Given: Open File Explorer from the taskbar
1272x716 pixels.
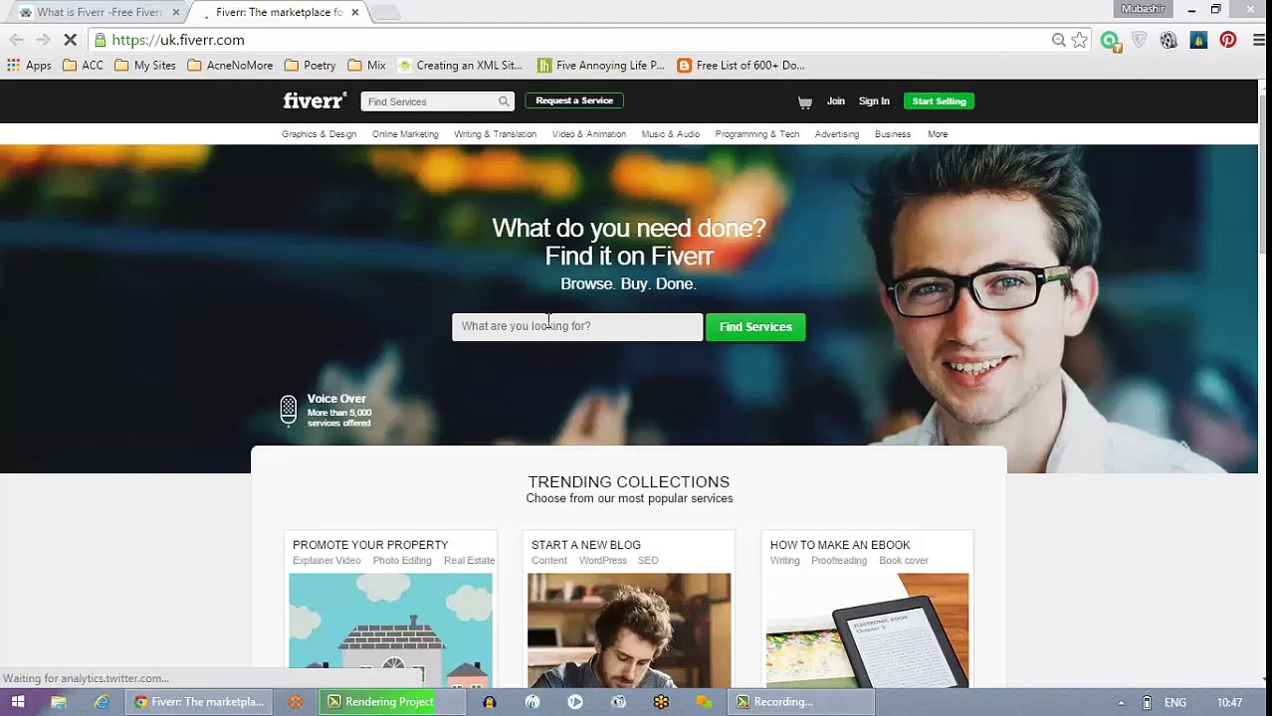Looking at the screenshot, I should point(59,702).
